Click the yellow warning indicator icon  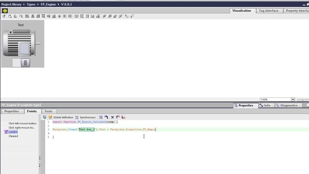[5, 11]
